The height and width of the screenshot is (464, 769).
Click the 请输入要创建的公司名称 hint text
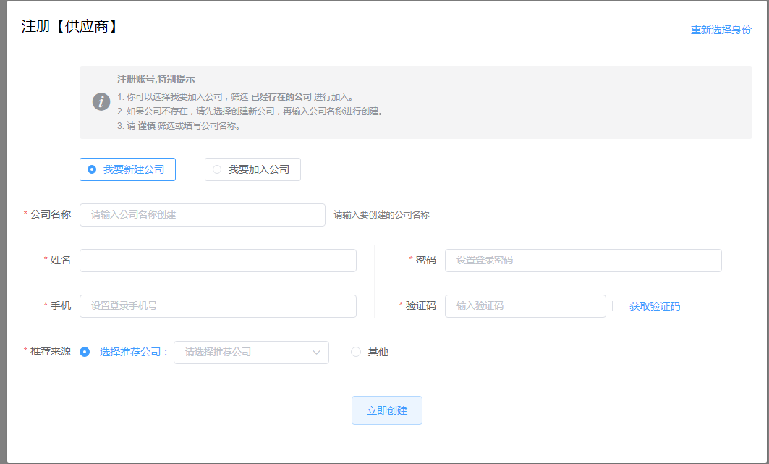point(381,215)
